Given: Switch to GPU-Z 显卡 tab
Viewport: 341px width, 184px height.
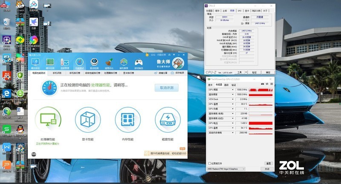Looking at the screenshot, I should point(210,85).
